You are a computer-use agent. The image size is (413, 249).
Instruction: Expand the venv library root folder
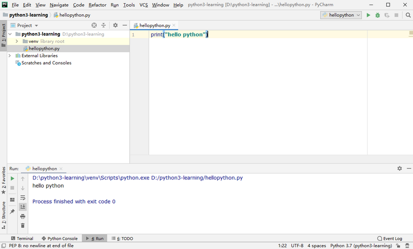click(17, 41)
